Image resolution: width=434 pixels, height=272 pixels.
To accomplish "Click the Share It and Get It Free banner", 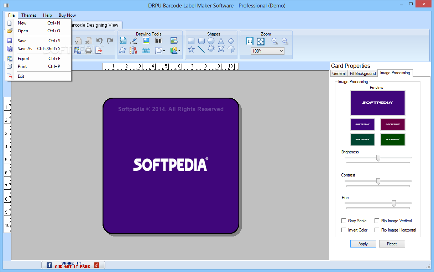I will 73,265.
